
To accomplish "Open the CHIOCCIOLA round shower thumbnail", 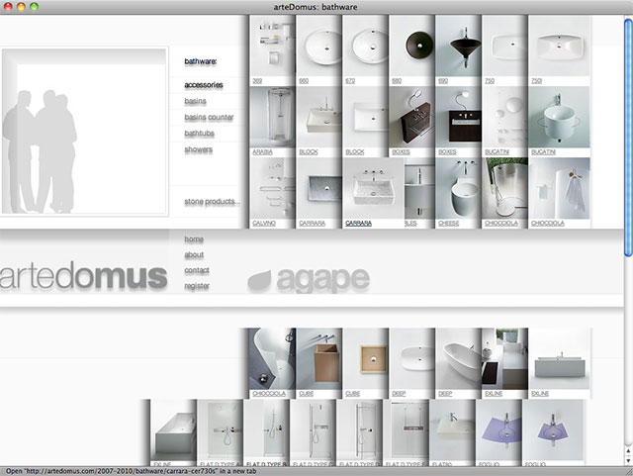I will 504,188.
